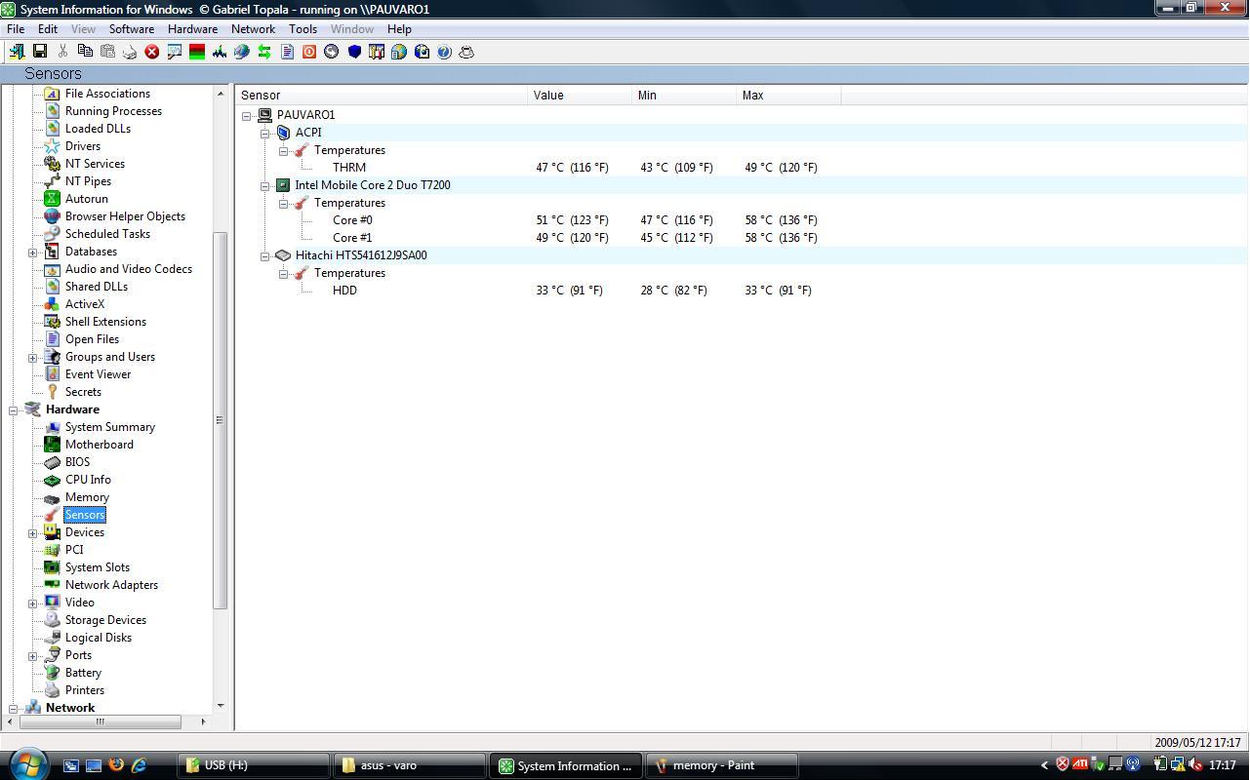
Task: Open the Tools menu
Action: (302, 29)
